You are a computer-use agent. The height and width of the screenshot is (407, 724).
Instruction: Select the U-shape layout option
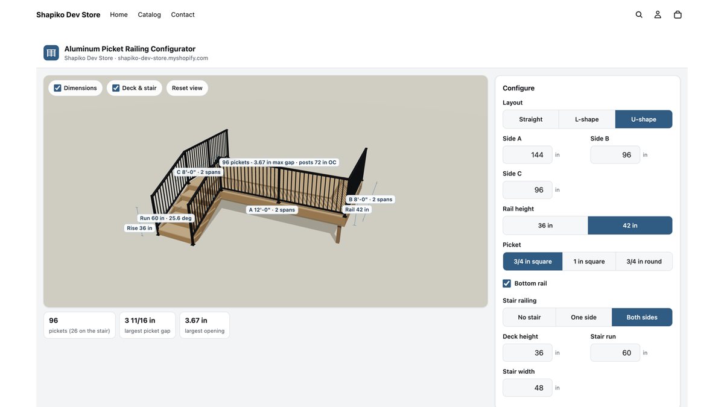tap(644, 119)
